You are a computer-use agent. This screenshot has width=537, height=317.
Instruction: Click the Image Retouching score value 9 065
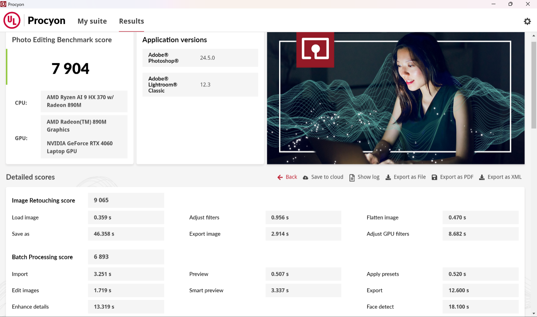point(101,200)
